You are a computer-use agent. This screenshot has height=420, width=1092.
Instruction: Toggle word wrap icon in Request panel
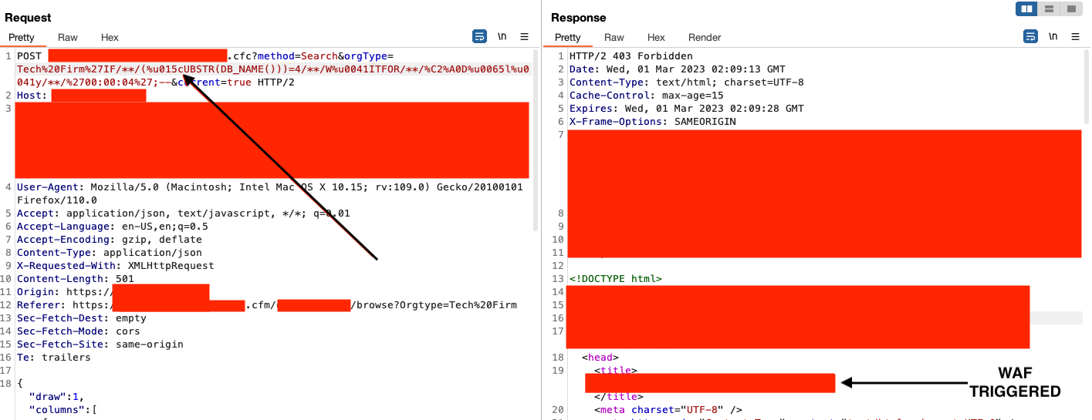(479, 36)
